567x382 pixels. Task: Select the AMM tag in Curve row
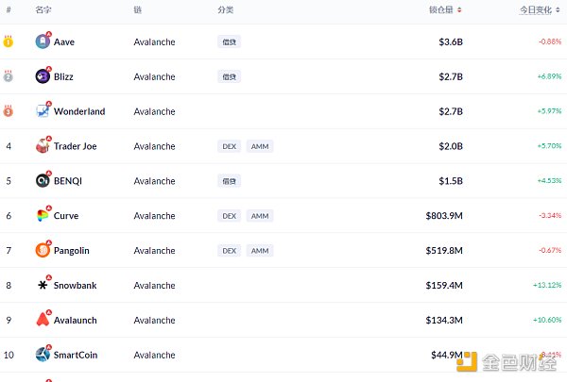[260, 216]
